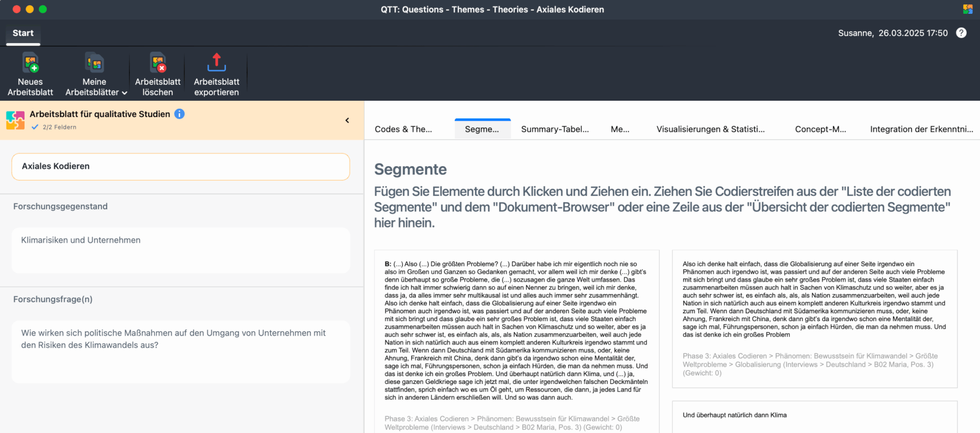Click the Start ribbon tab
This screenshot has width=980, height=433.
23,33
